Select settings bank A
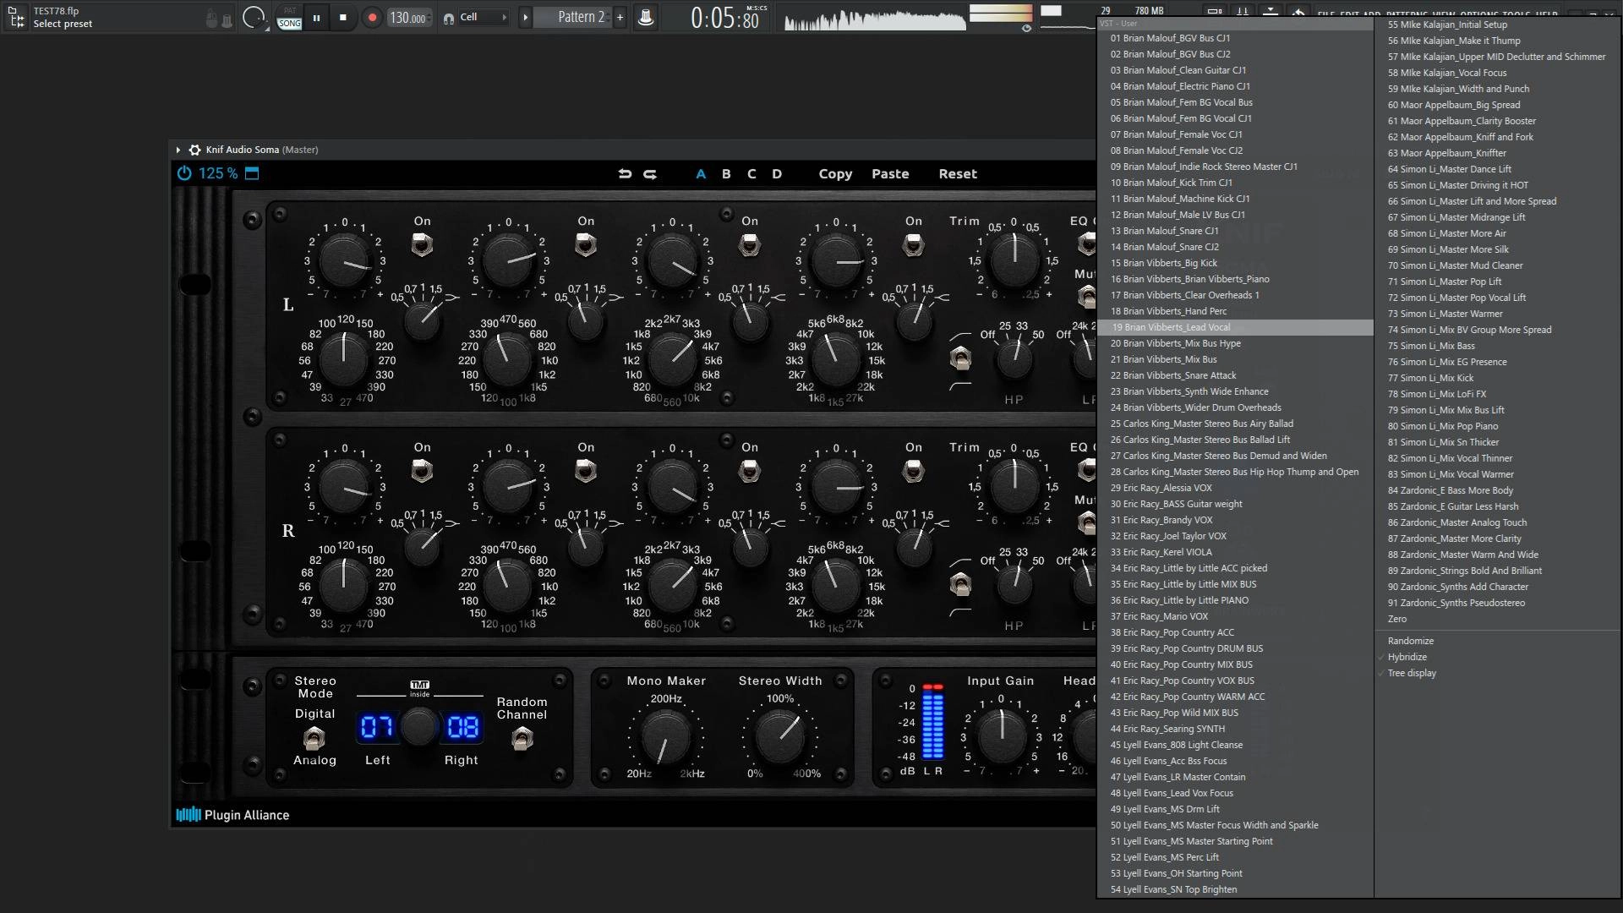1623x913 pixels. click(x=701, y=174)
